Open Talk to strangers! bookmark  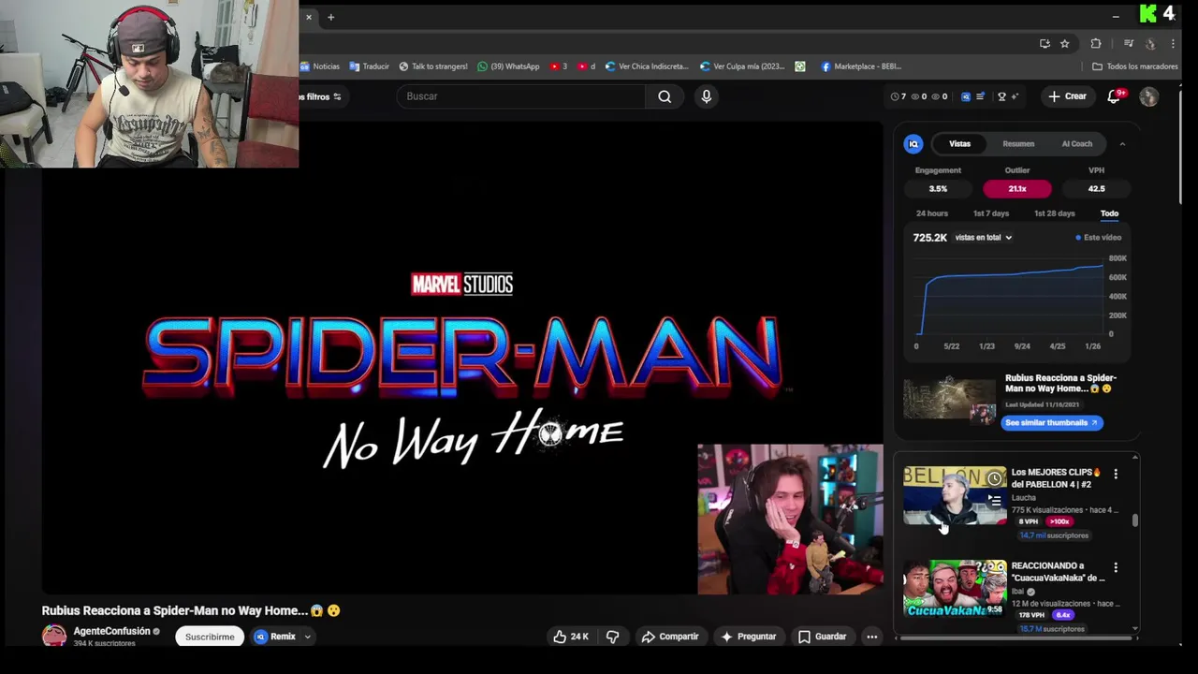[433, 66]
